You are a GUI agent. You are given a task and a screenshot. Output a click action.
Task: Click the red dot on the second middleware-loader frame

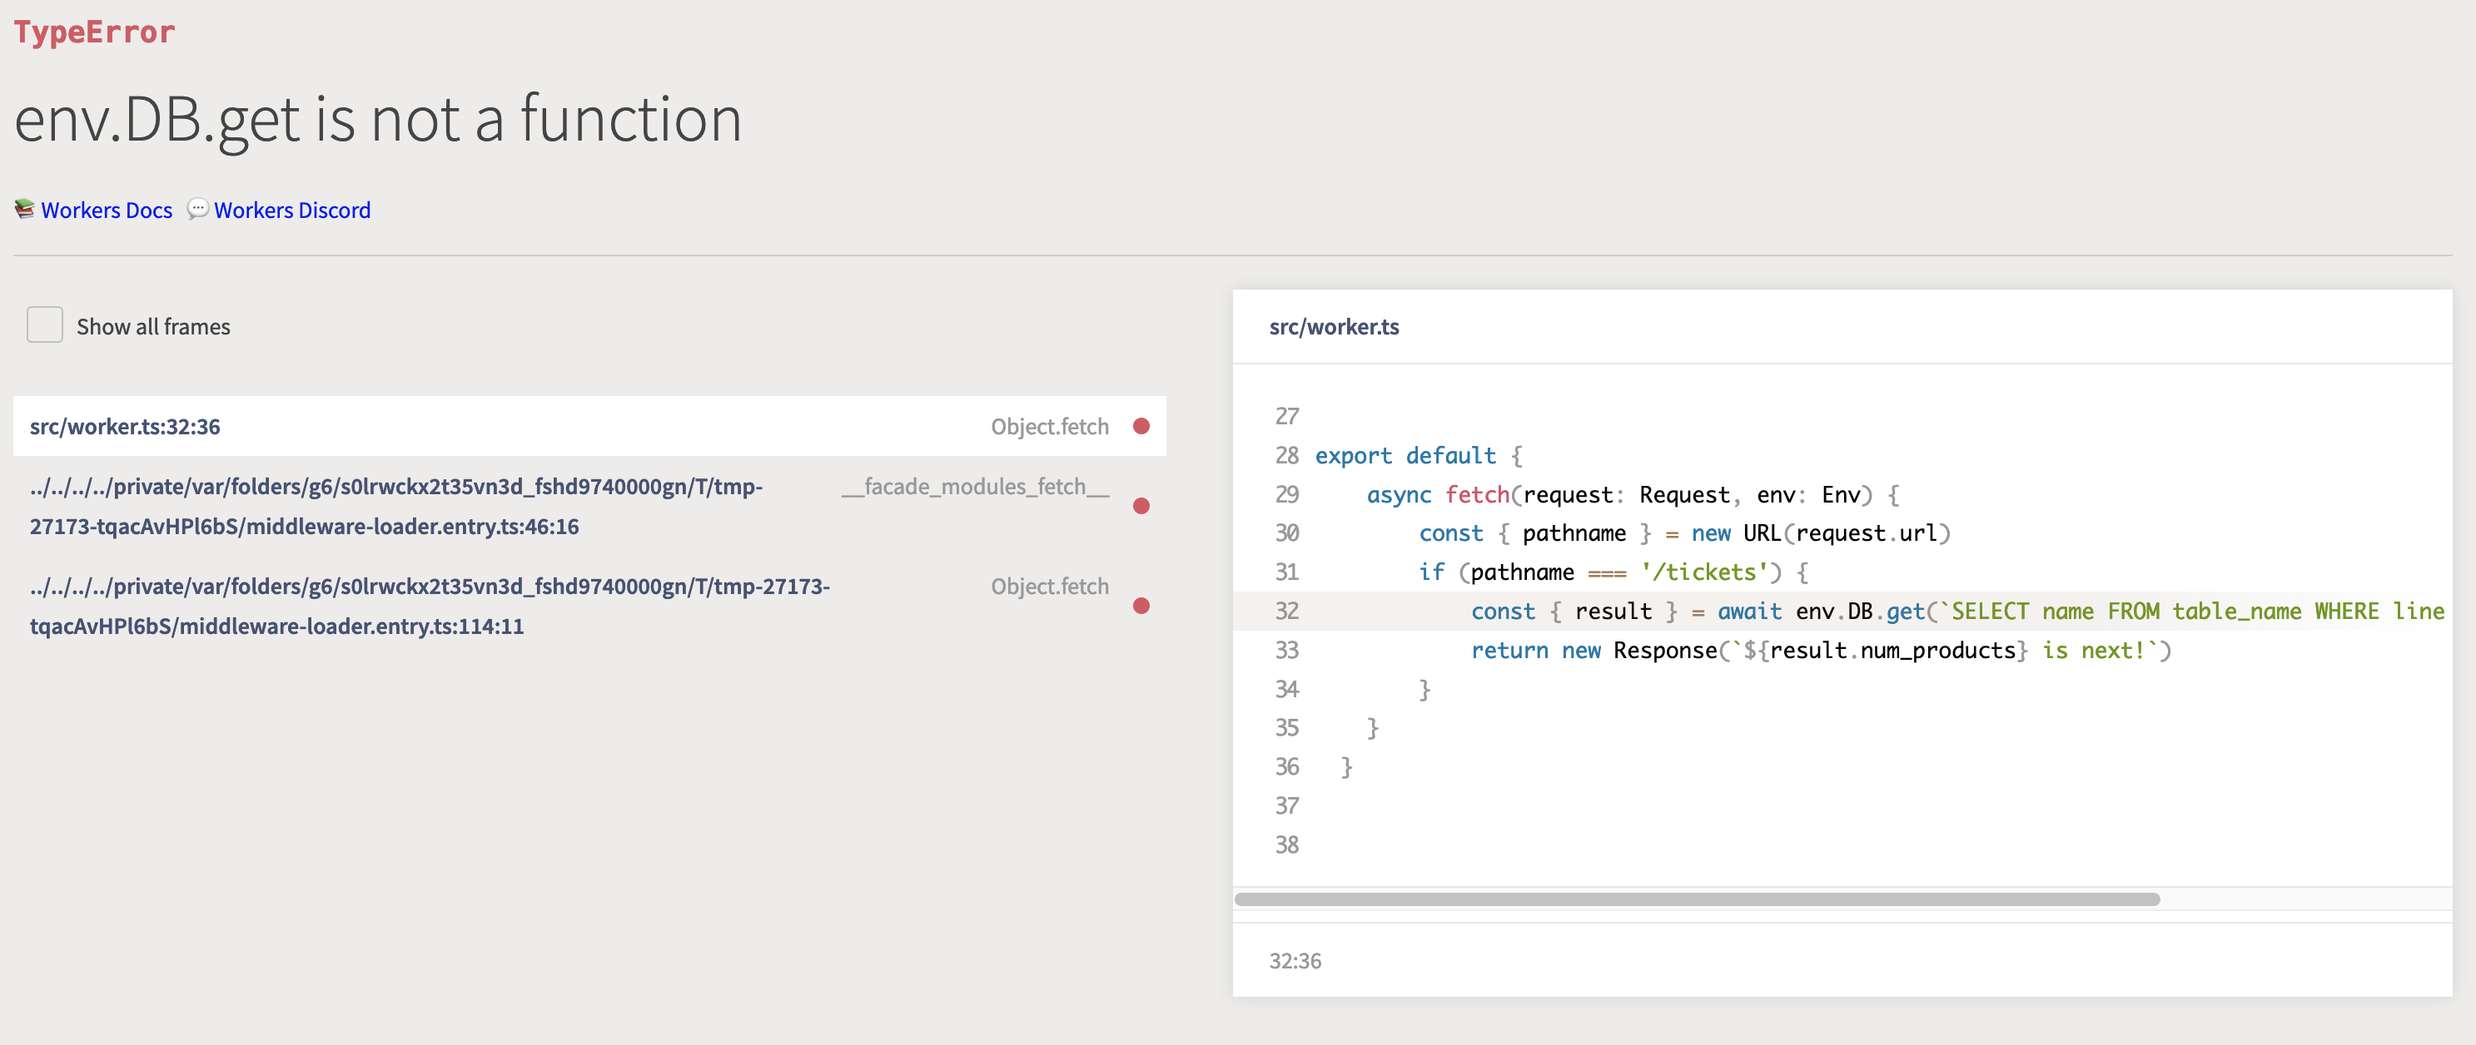[1141, 606]
